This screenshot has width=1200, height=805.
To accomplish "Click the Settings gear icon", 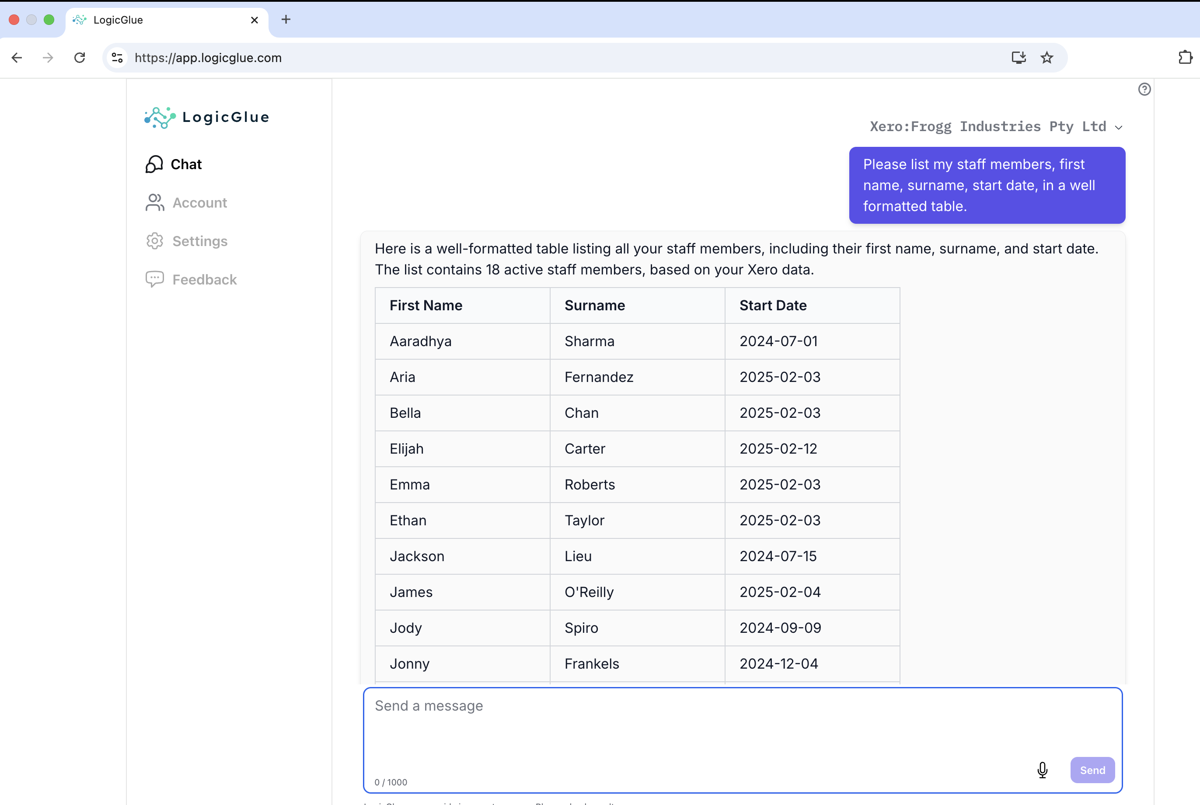I will (155, 241).
